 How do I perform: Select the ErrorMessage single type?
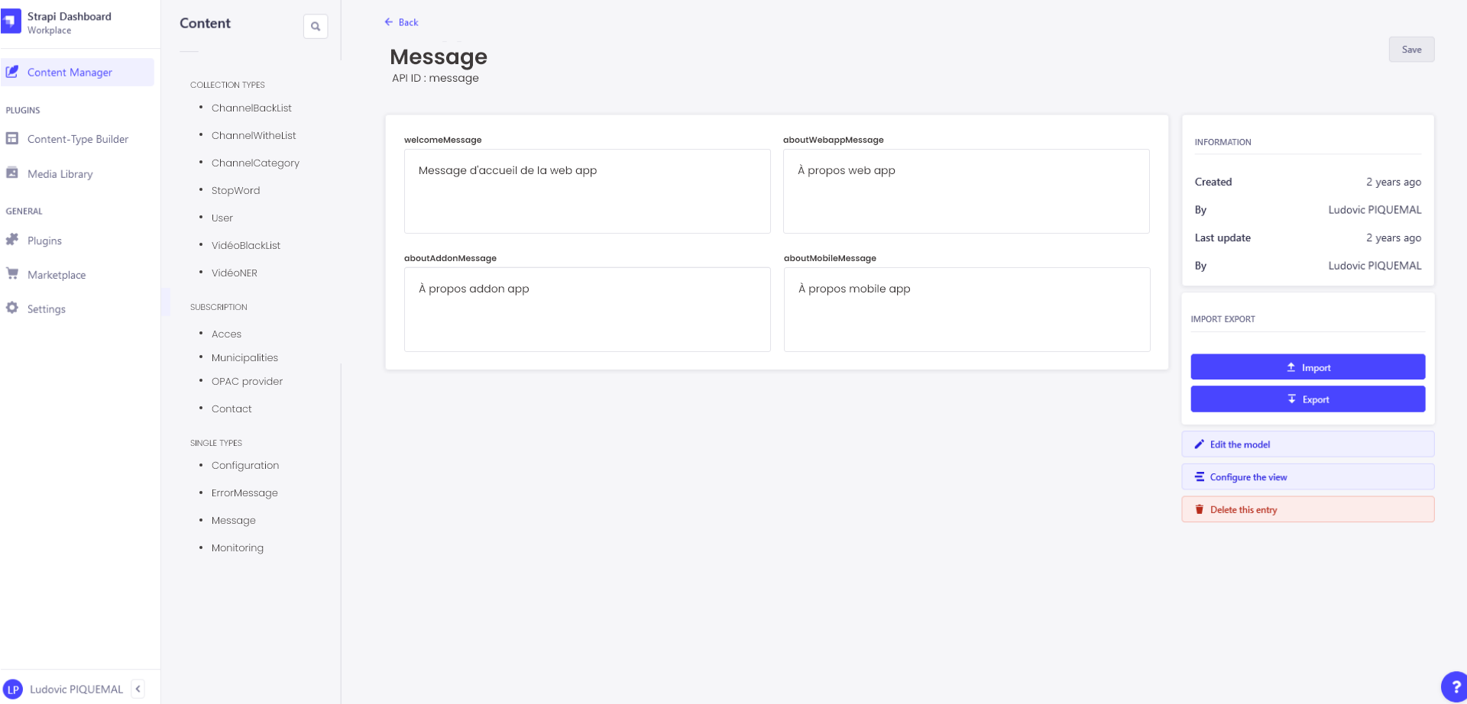[x=244, y=492]
